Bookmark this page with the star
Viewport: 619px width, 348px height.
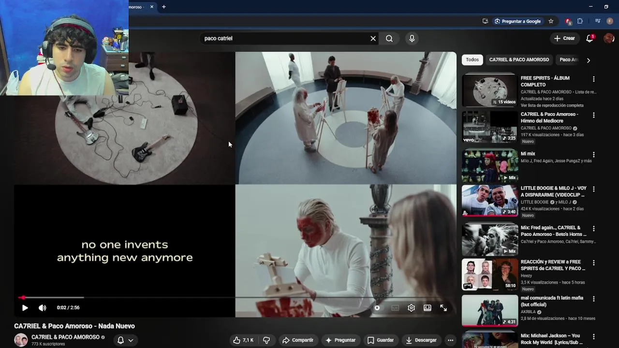pos(551,21)
